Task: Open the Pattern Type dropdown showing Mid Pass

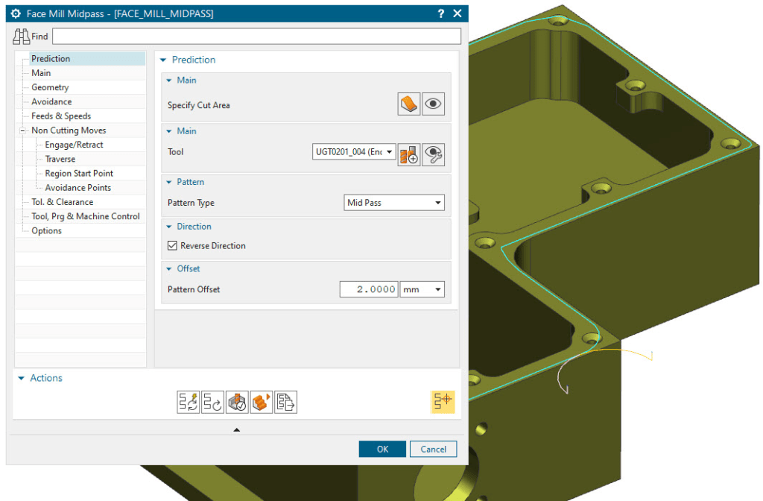Action: [x=393, y=203]
